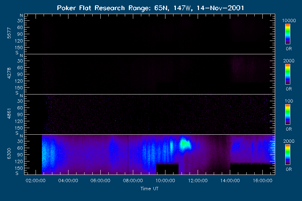
Task: Click the 02:00:00 time tick label
Action: point(36,181)
